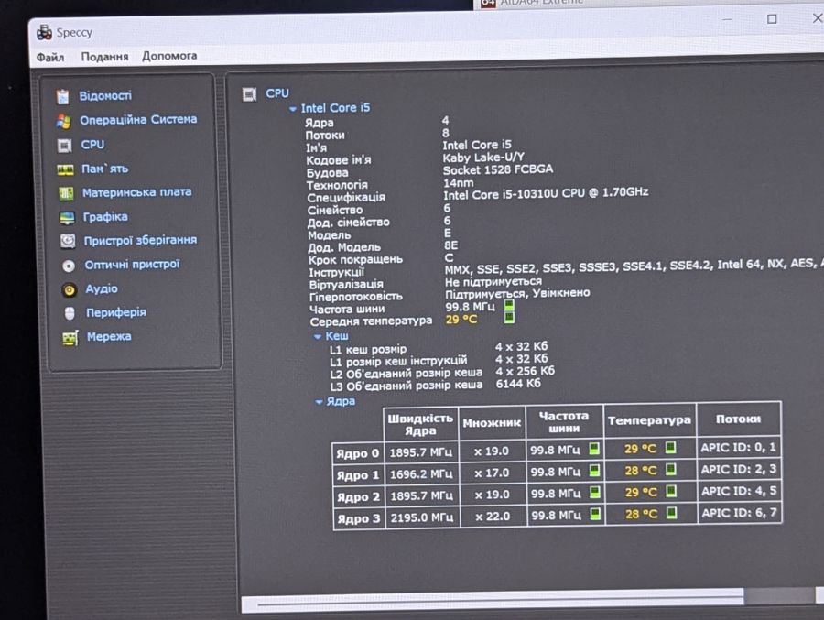The height and width of the screenshot is (620, 824).
Task: Go to Аудіо section
Action: [x=102, y=288]
